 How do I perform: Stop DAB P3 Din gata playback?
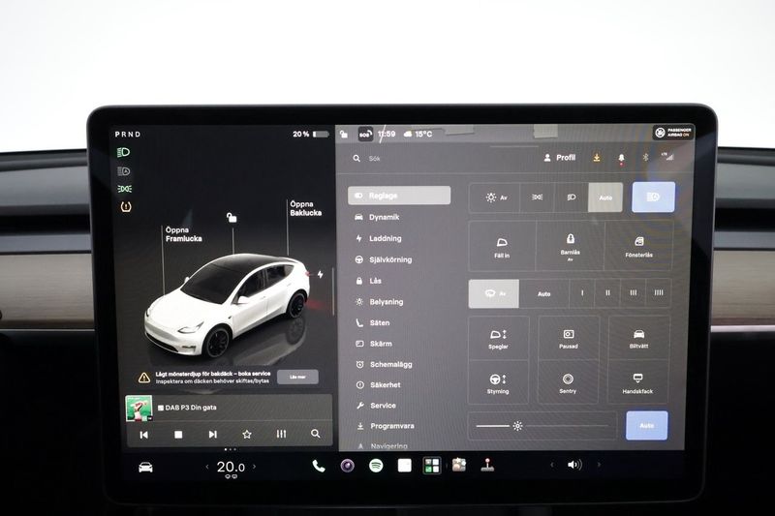(x=178, y=435)
